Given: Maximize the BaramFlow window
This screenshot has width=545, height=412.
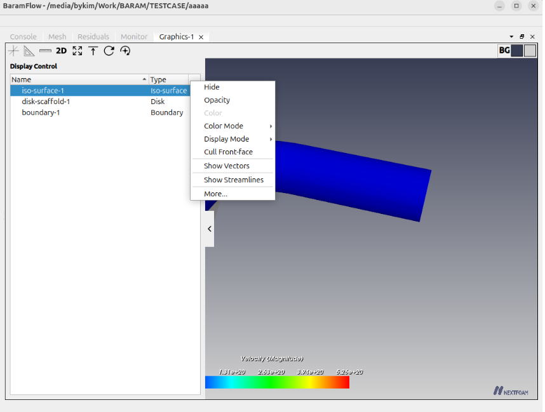Looking at the screenshot, I should coord(516,6).
